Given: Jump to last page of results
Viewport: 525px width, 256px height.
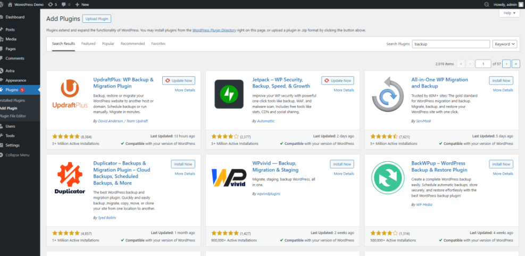Looking at the screenshot, I should tap(516, 64).
